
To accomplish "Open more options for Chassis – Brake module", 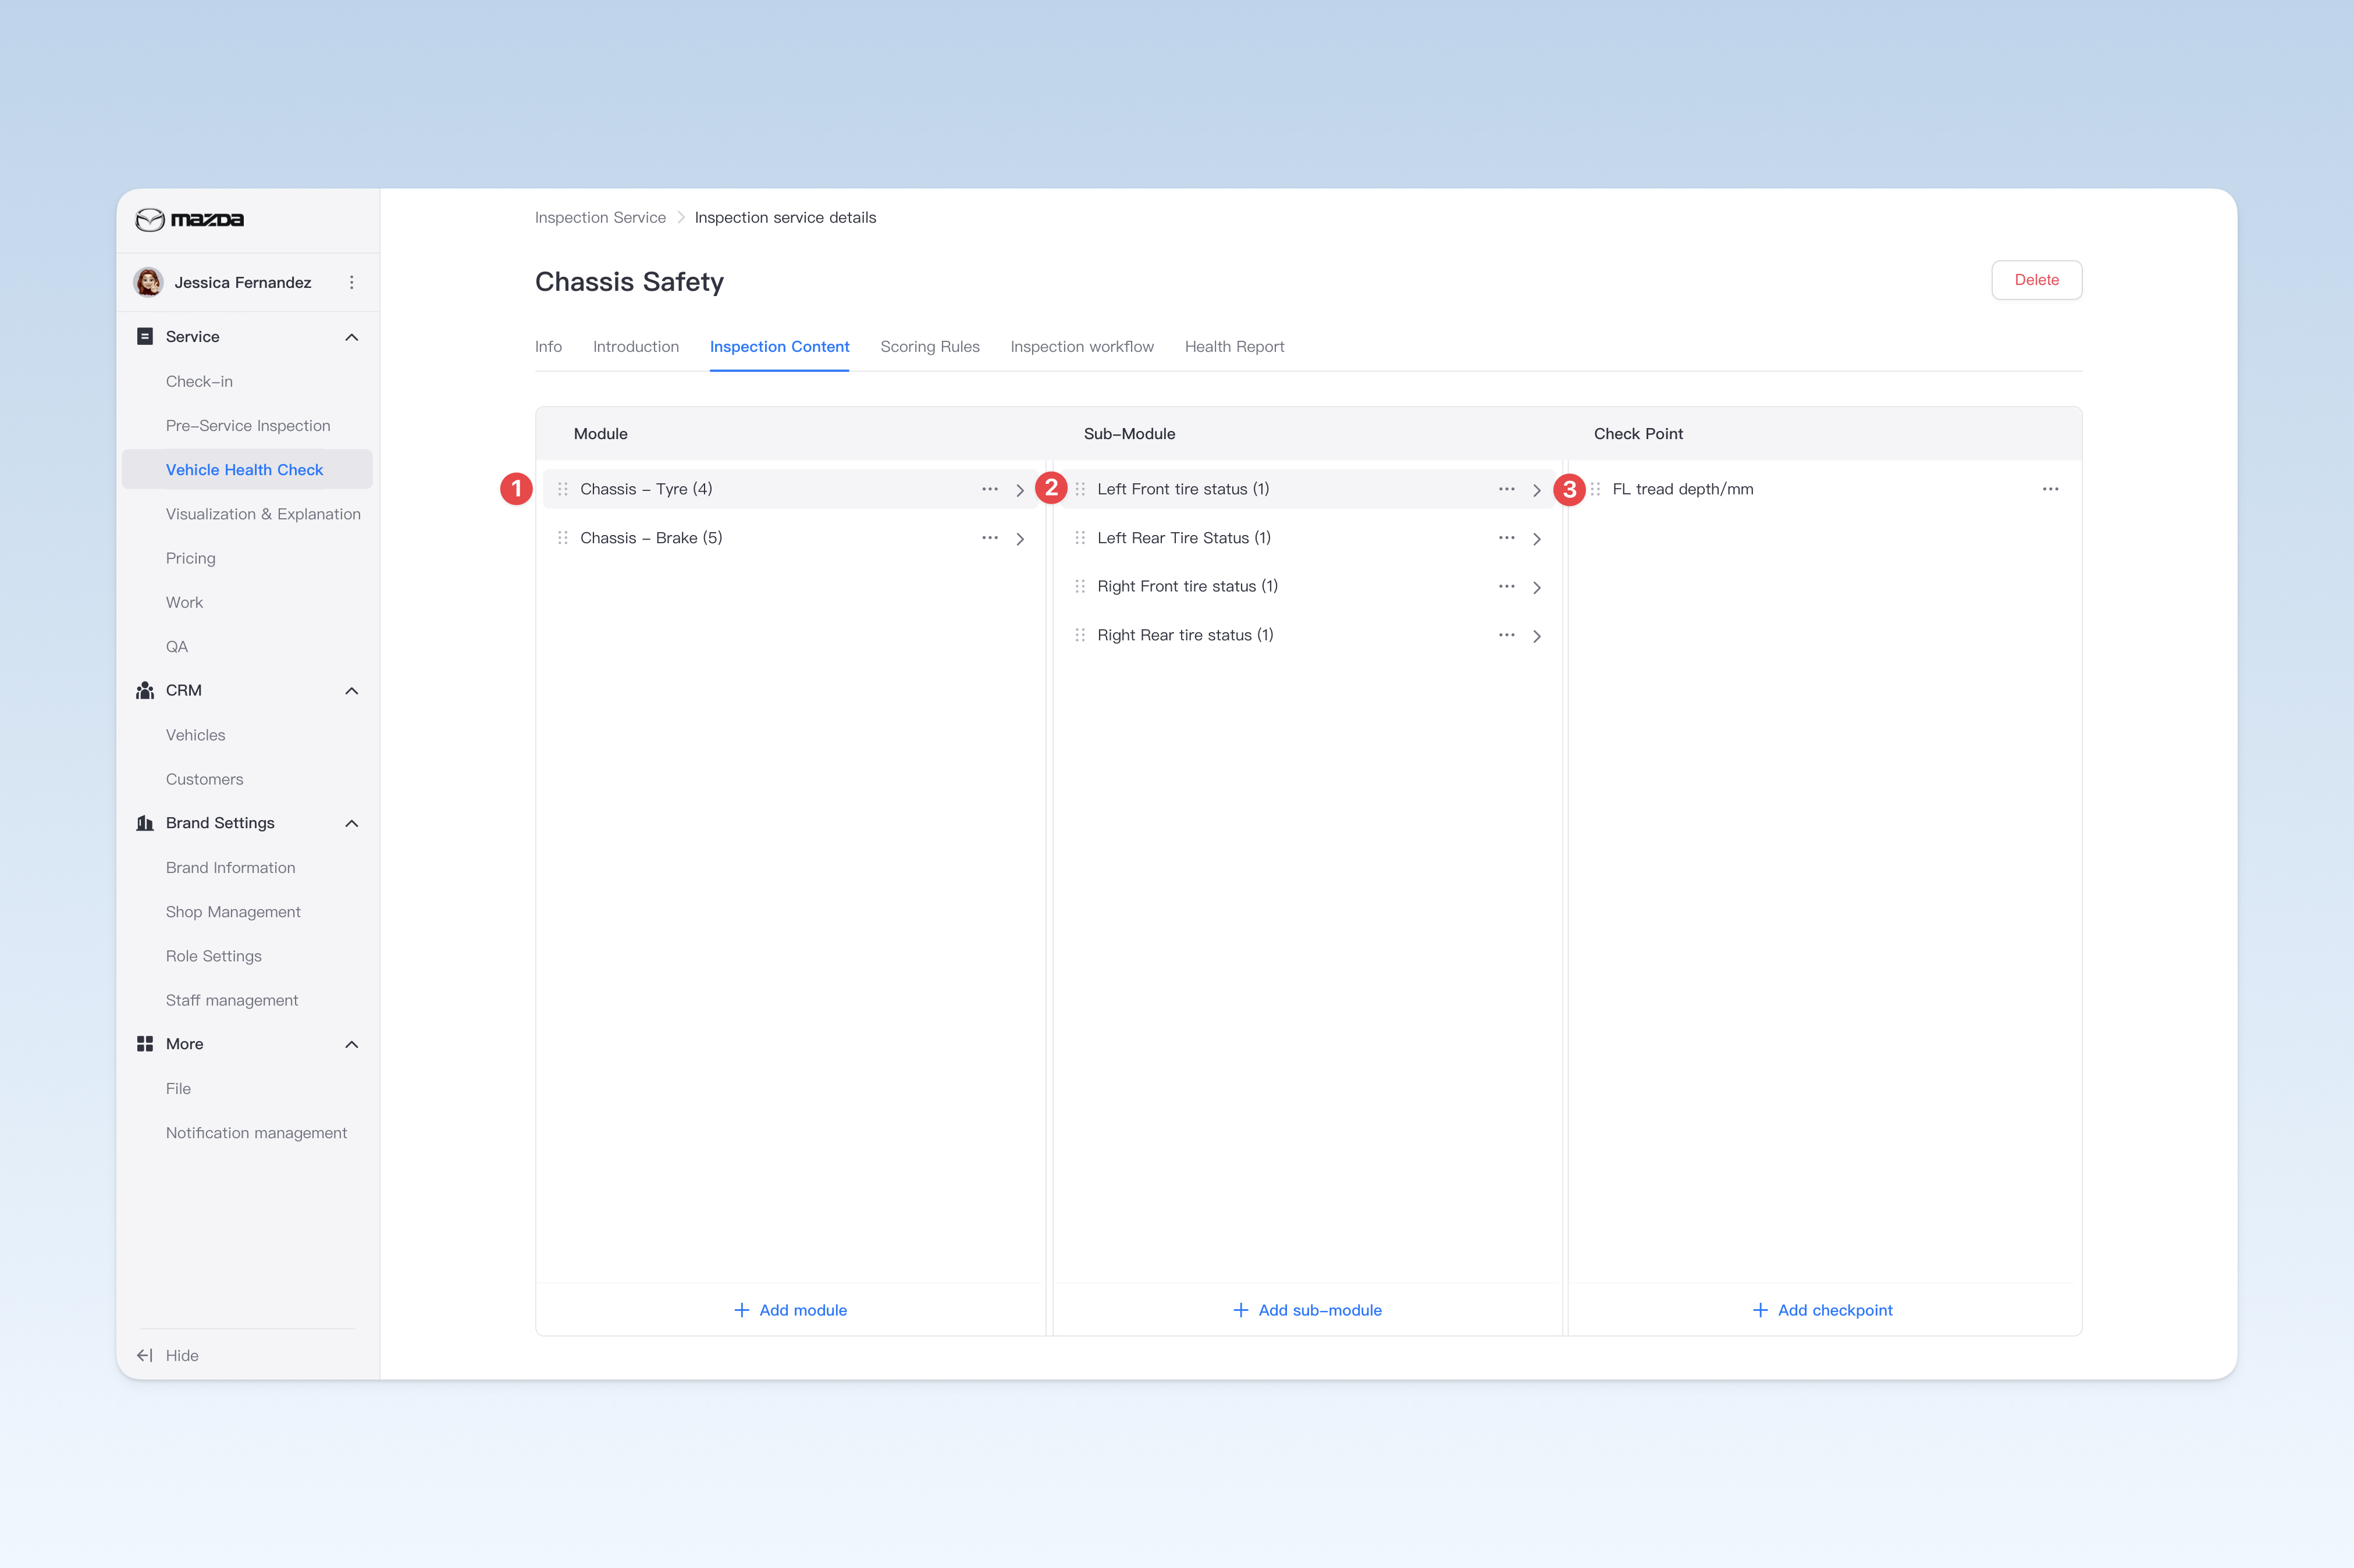I will pyautogui.click(x=990, y=538).
